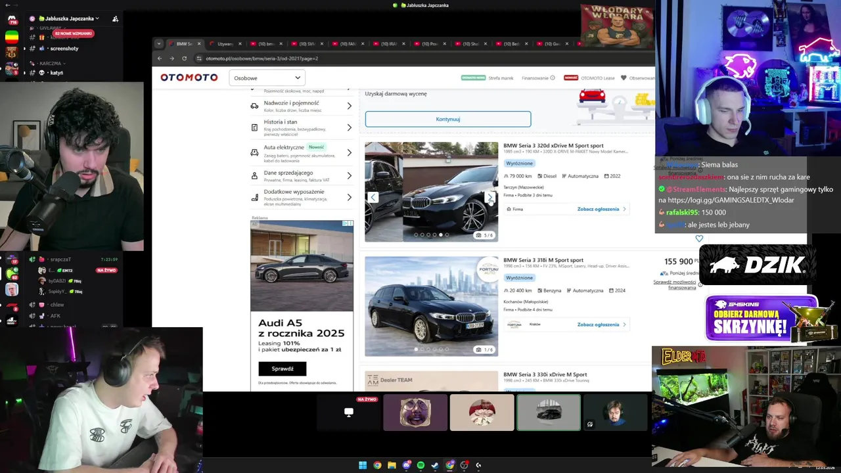841x473 pixels.
Task: Open the OTOMOTO home logo
Action: (189, 78)
